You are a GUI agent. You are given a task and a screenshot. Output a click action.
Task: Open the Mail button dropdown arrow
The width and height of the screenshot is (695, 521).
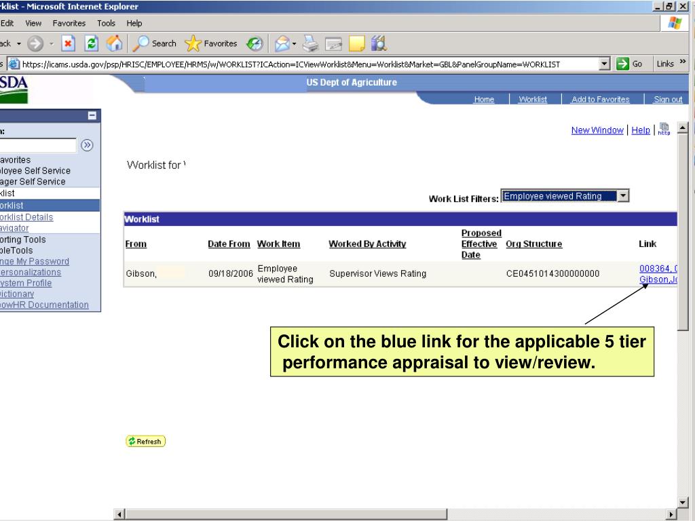294,43
